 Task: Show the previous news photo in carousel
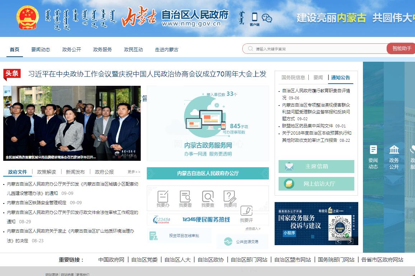[6, 122]
